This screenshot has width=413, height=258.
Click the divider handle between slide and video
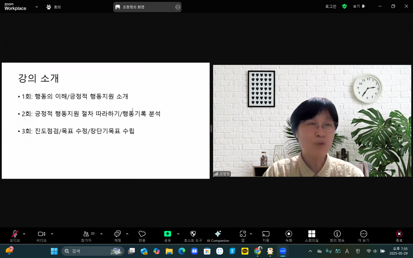point(211,128)
